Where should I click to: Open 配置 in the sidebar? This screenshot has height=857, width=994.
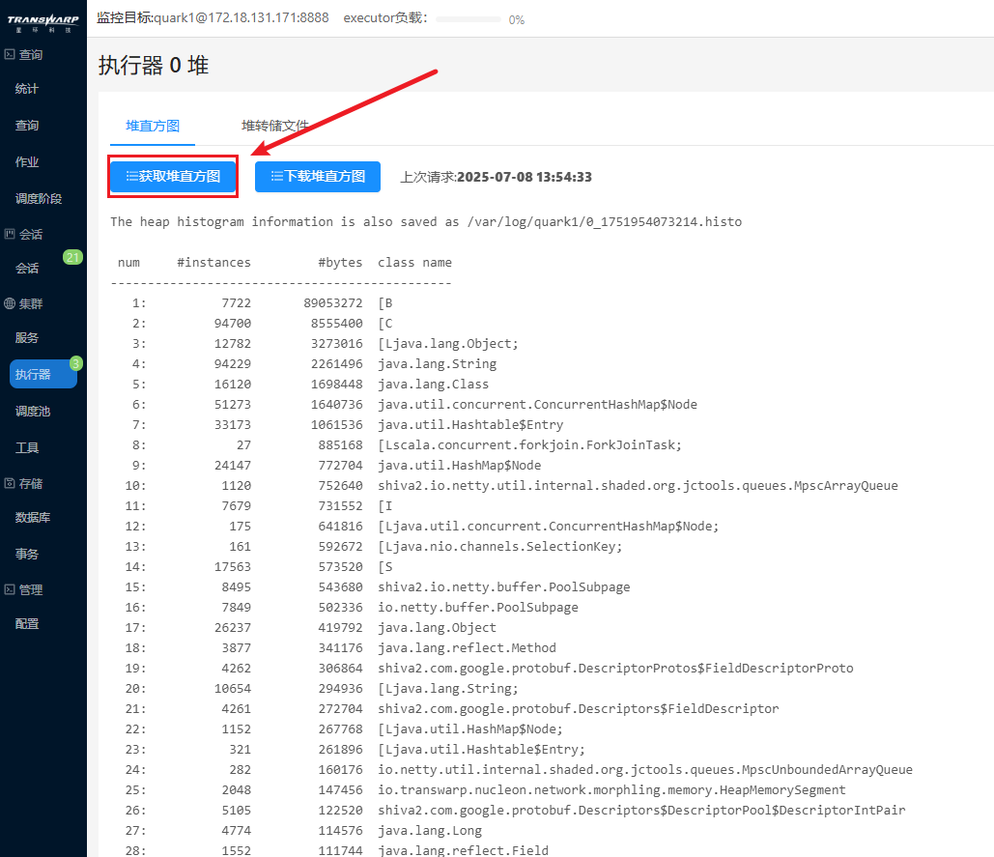click(27, 624)
